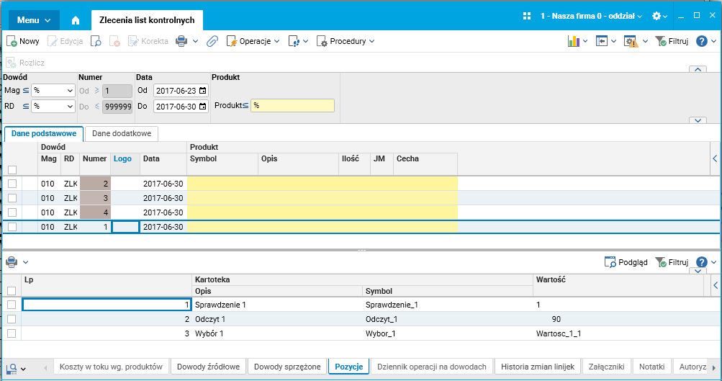722x381 pixels.
Task: Open the Dowody źródłowe bottom tab
Action: click(x=209, y=367)
